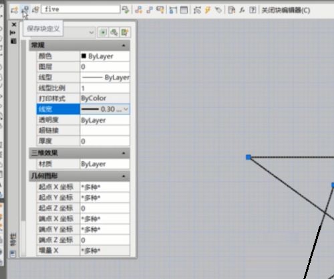Viewport: 334px width, 279px height.
Task: Click the 起点 Z 坐标 value 0
Action: (105, 208)
